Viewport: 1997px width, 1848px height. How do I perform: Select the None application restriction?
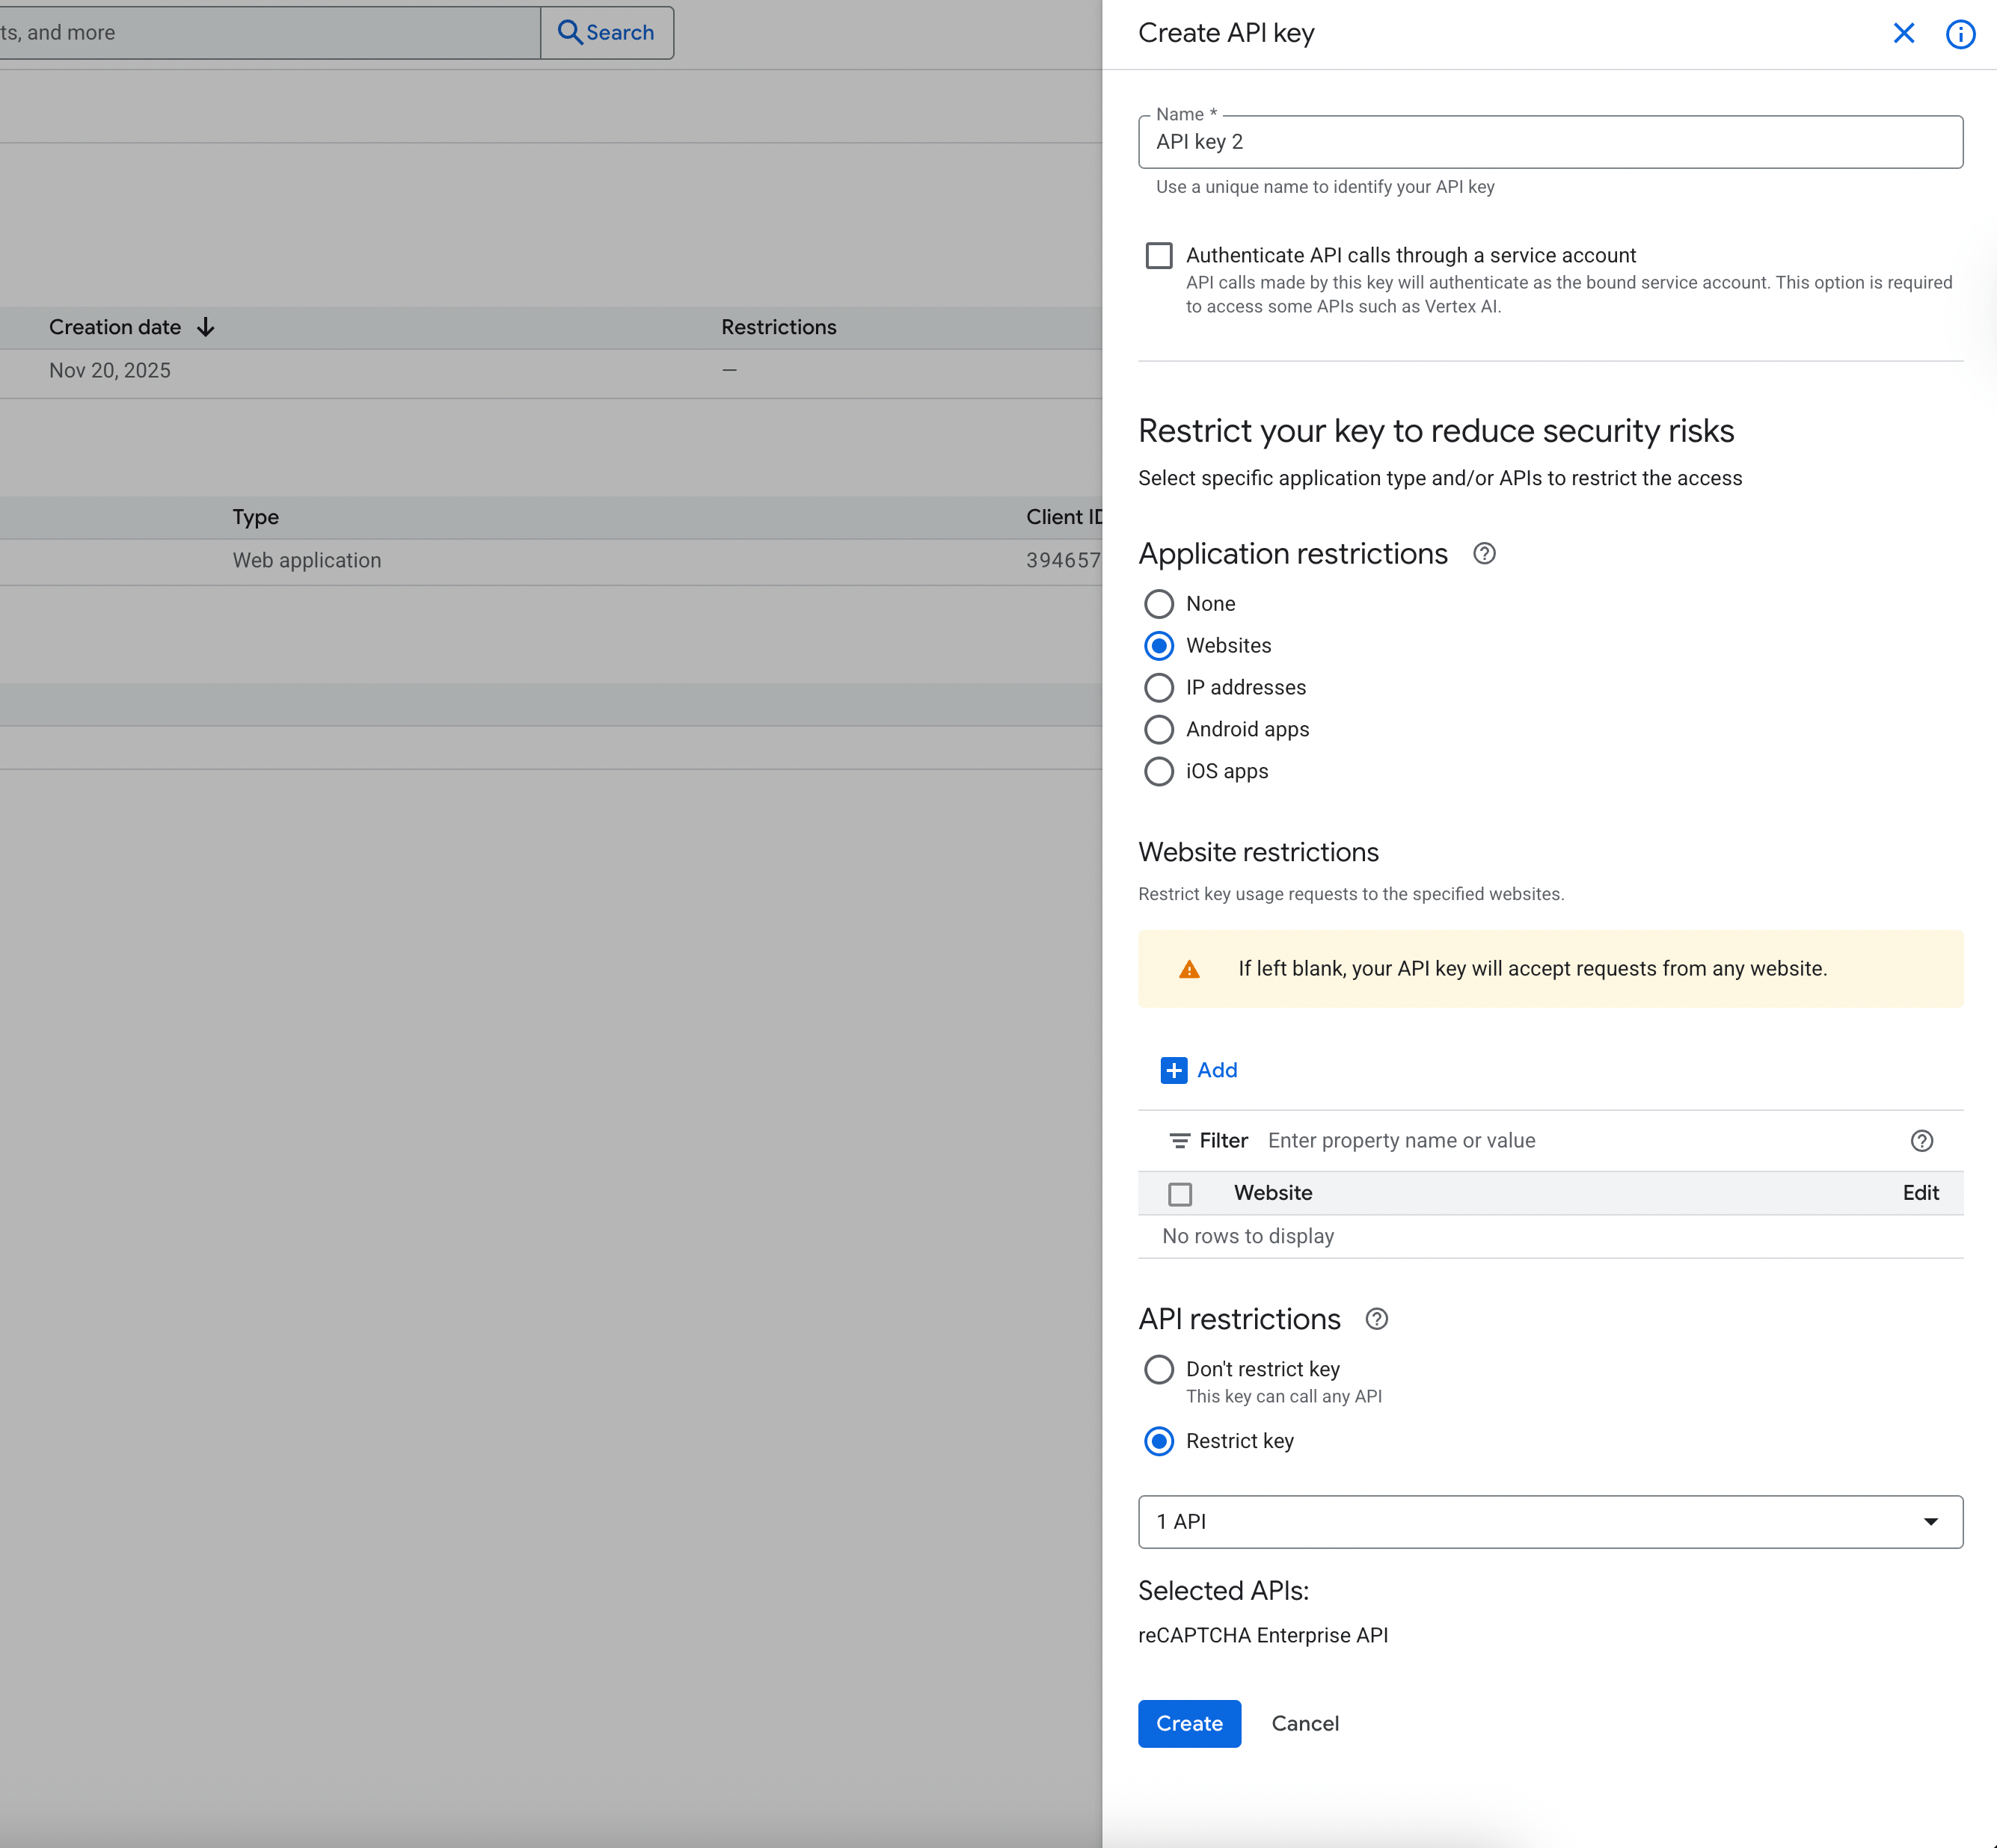(x=1159, y=604)
